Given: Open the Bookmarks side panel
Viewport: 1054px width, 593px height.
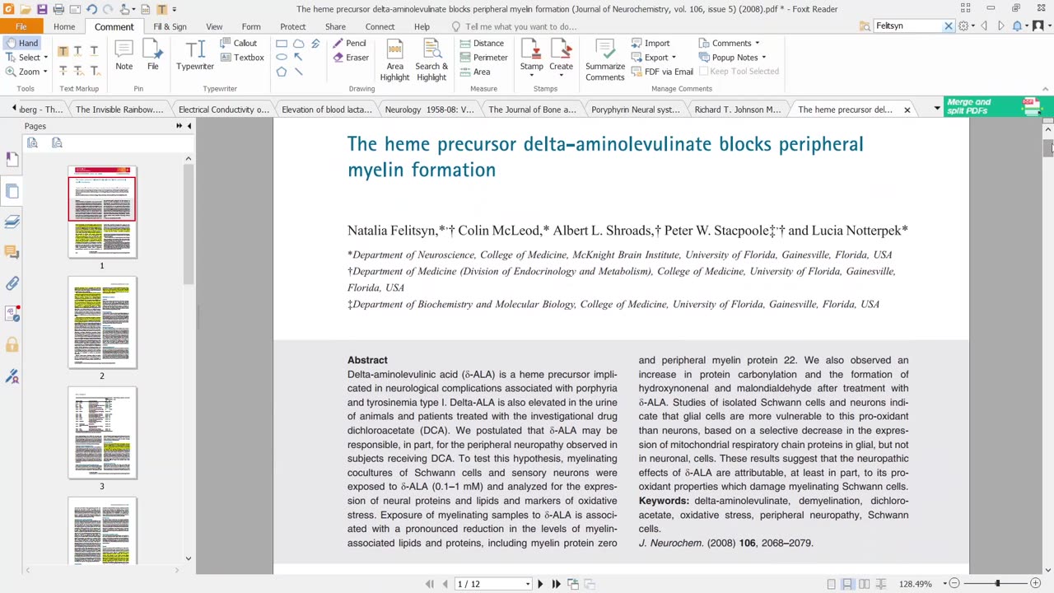Looking at the screenshot, I should (x=12, y=159).
